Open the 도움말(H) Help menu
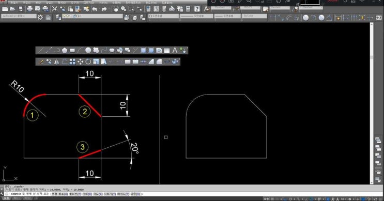384x201 pixels. pyautogui.click(x=167, y=3)
